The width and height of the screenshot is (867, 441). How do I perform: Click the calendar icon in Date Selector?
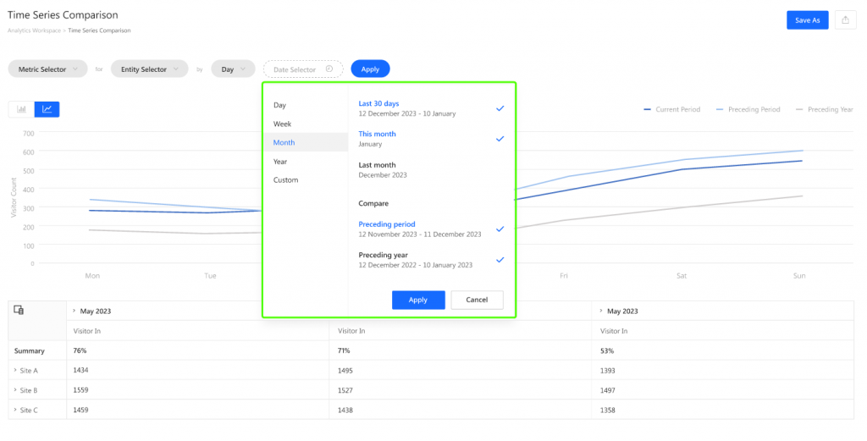point(329,69)
